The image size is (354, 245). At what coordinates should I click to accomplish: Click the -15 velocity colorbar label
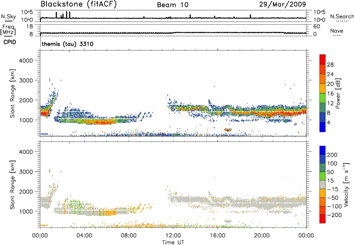[333, 189]
